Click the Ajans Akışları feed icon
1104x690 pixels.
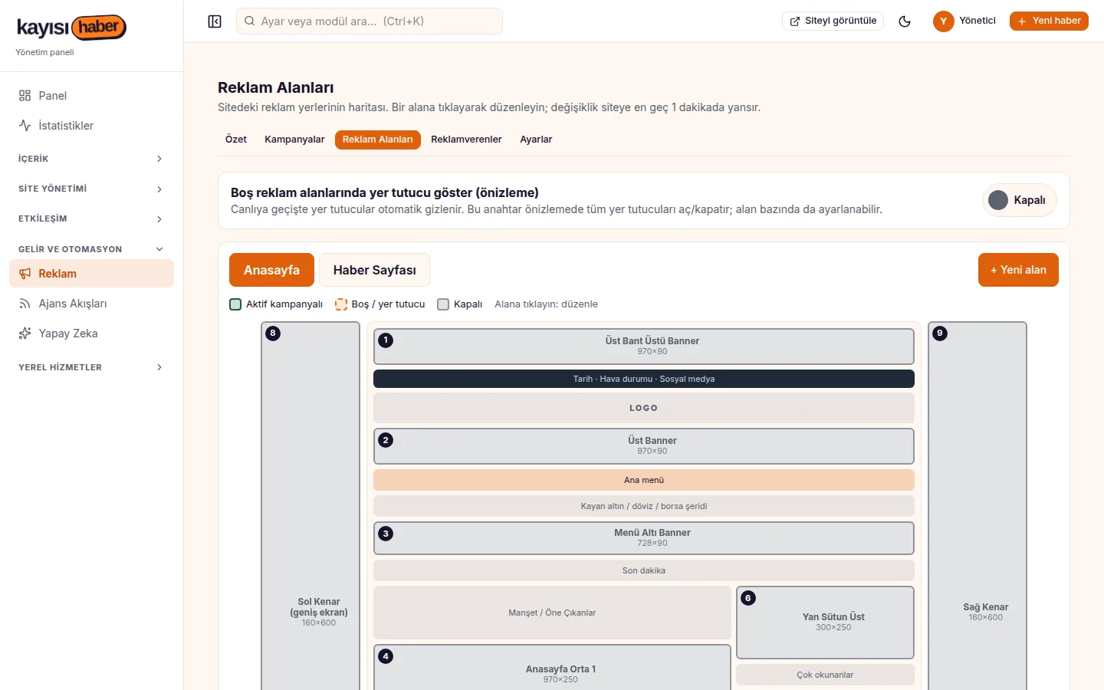pos(25,304)
